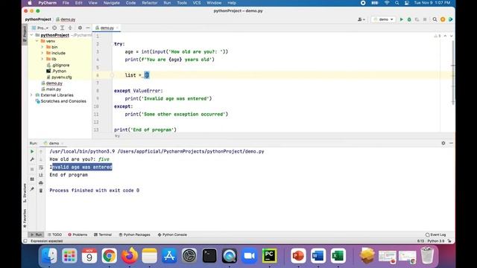
Task: Go to previous highlighted error arrow in editor
Action: point(445,36)
